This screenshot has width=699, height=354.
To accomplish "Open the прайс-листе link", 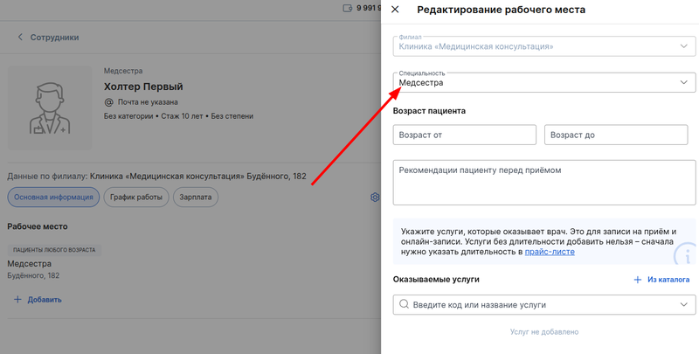I will [x=550, y=252].
